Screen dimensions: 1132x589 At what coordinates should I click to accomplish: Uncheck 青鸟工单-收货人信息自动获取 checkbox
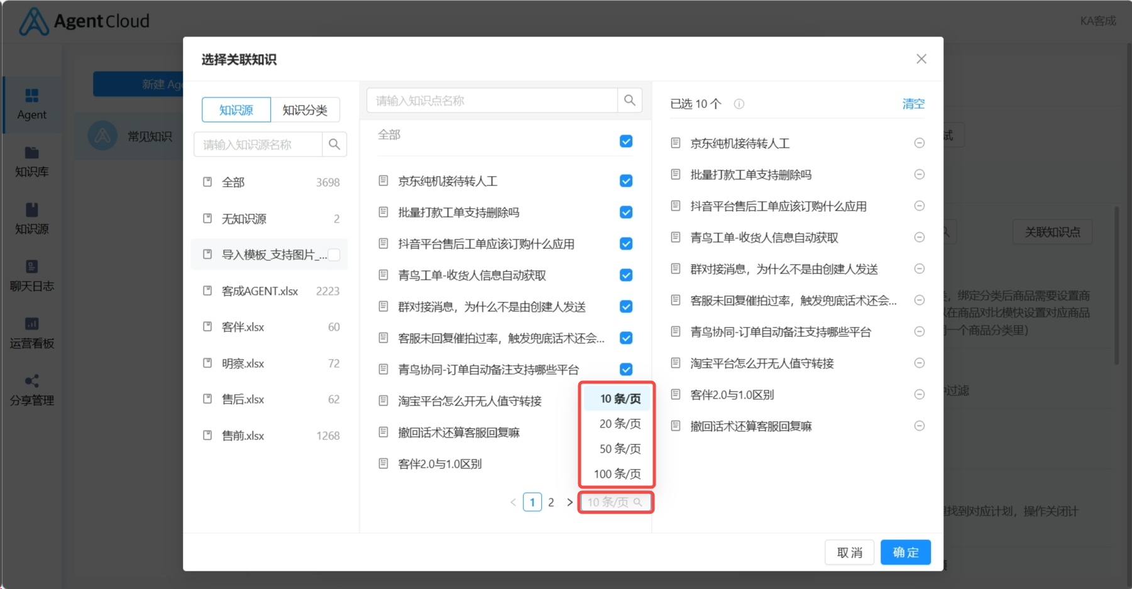[x=626, y=275]
